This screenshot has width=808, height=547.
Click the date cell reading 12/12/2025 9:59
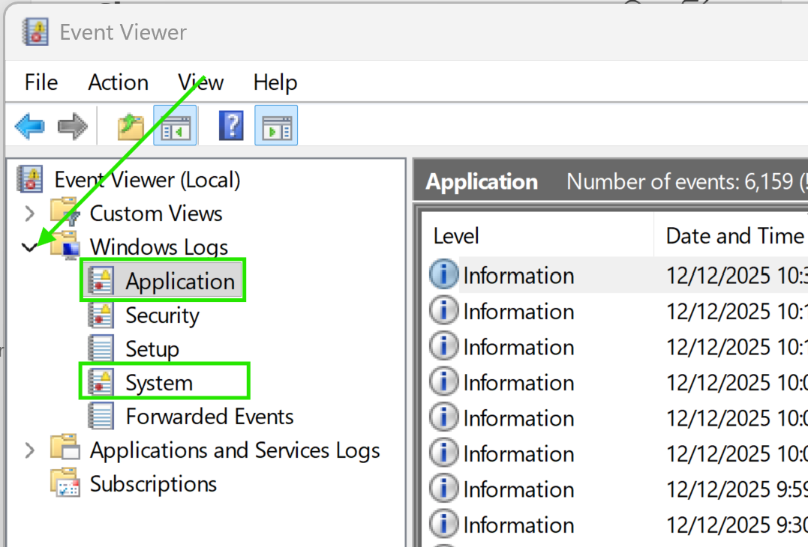coord(736,489)
